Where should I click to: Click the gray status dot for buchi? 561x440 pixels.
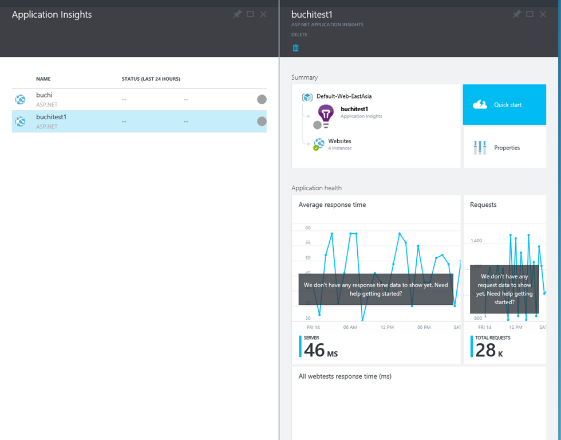pos(262,100)
